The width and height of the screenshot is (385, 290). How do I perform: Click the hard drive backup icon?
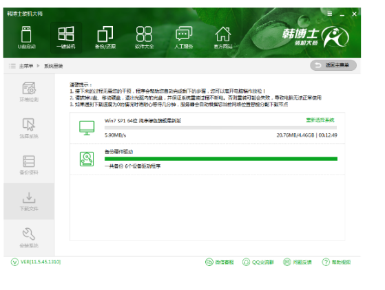(87, 159)
